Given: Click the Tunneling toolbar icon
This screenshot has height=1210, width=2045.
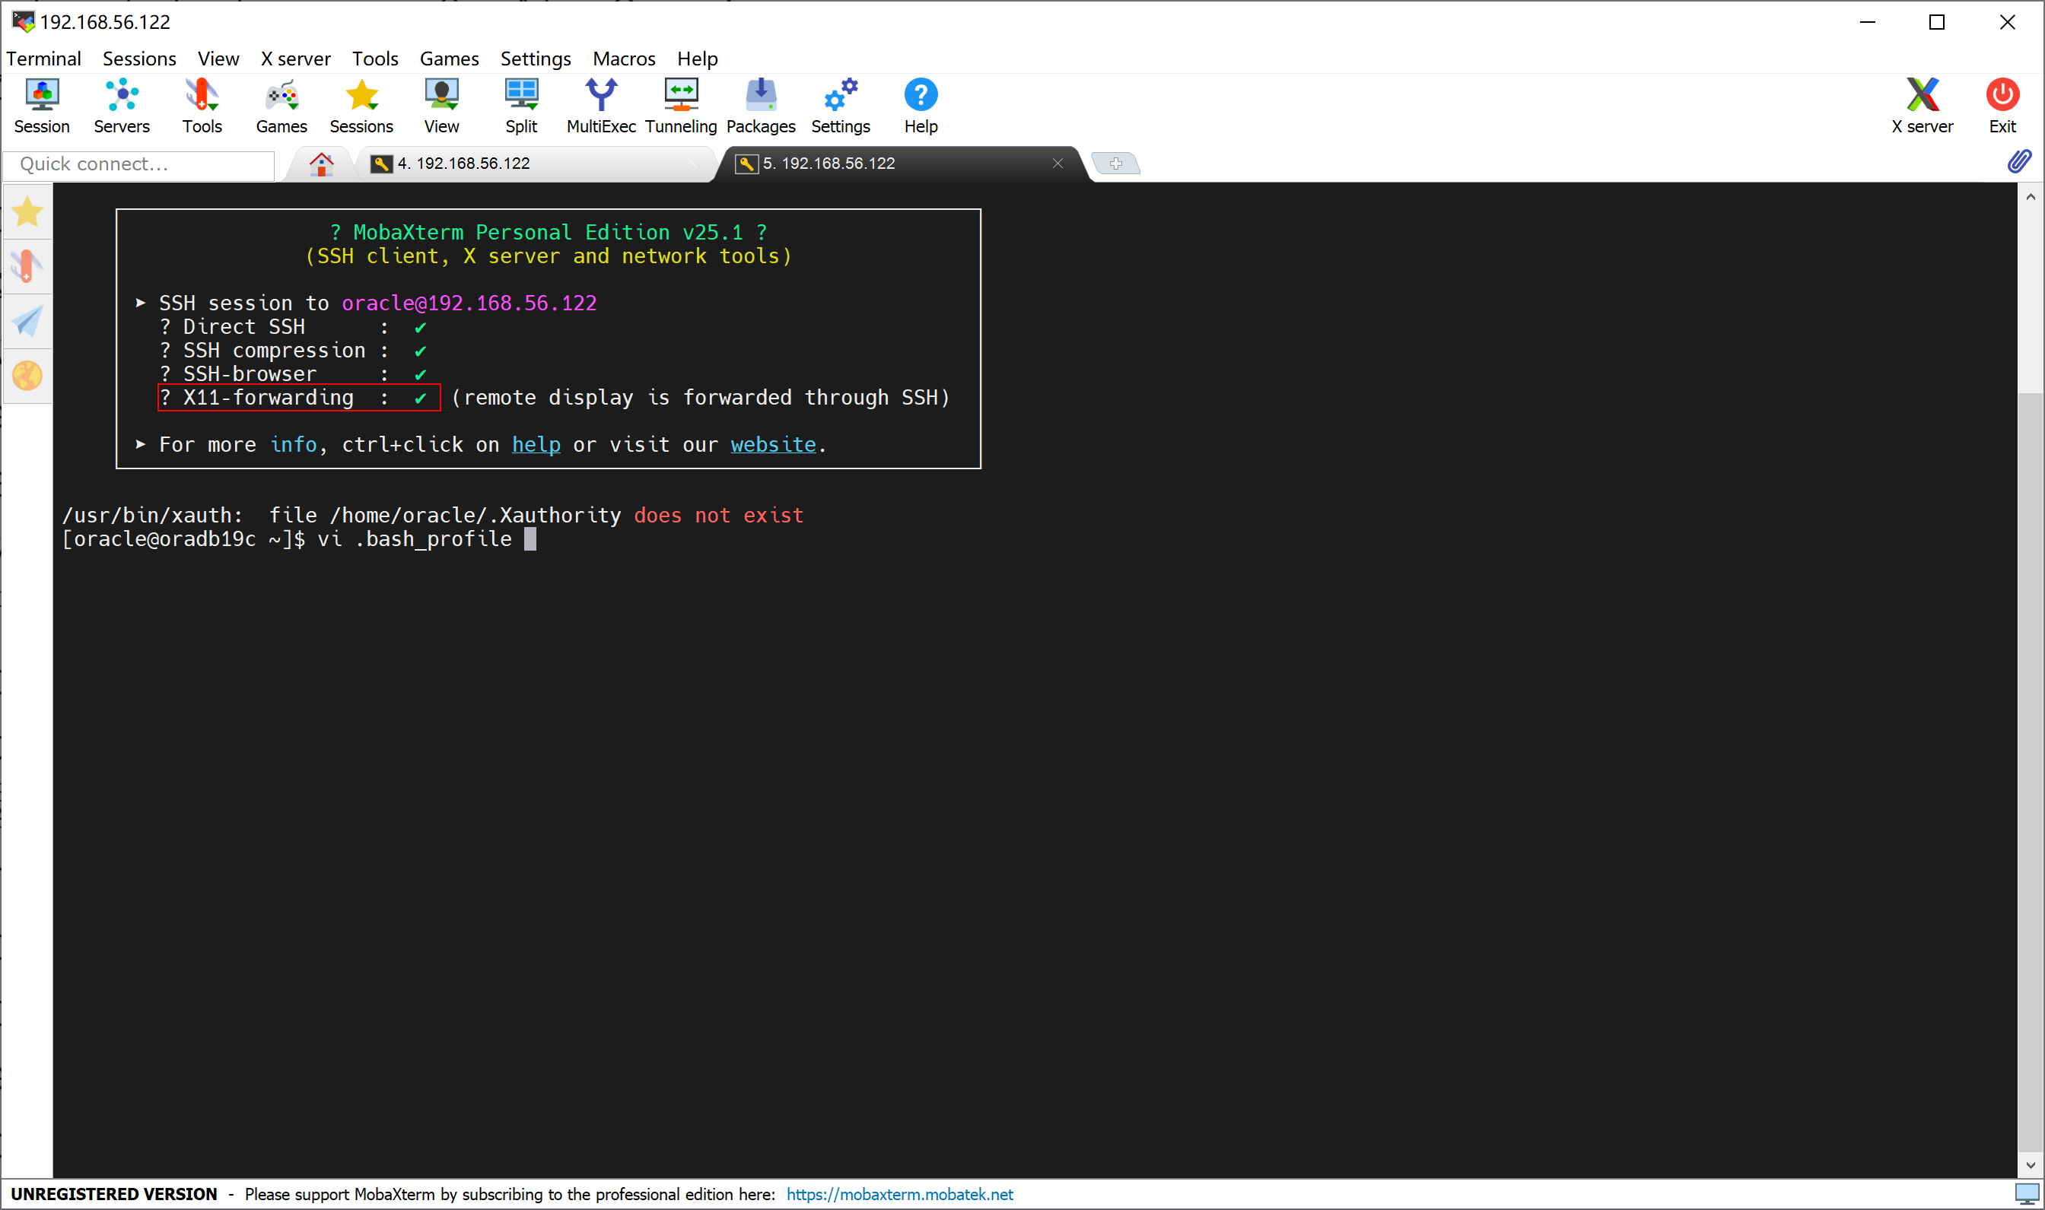Looking at the screenshot, I should [x=680, y=106].
